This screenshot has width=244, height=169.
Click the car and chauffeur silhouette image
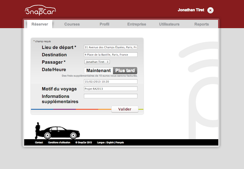click(x=57, y=131)
